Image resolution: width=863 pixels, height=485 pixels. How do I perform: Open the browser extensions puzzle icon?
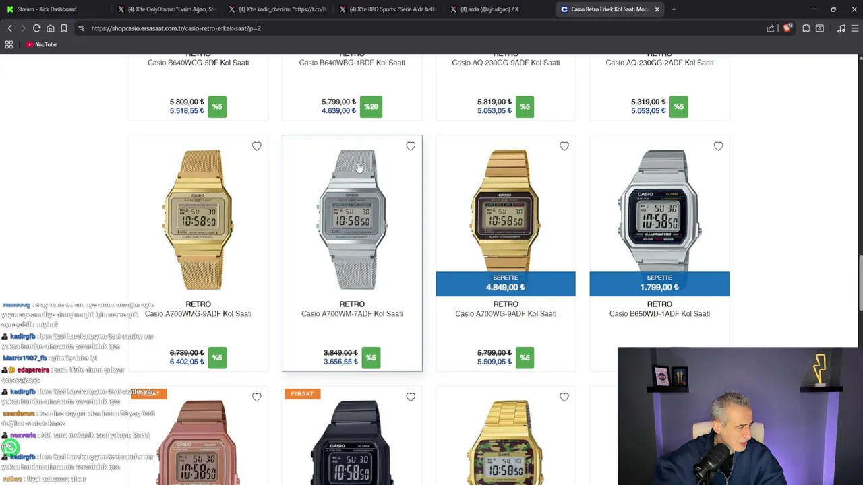point(806,28)
